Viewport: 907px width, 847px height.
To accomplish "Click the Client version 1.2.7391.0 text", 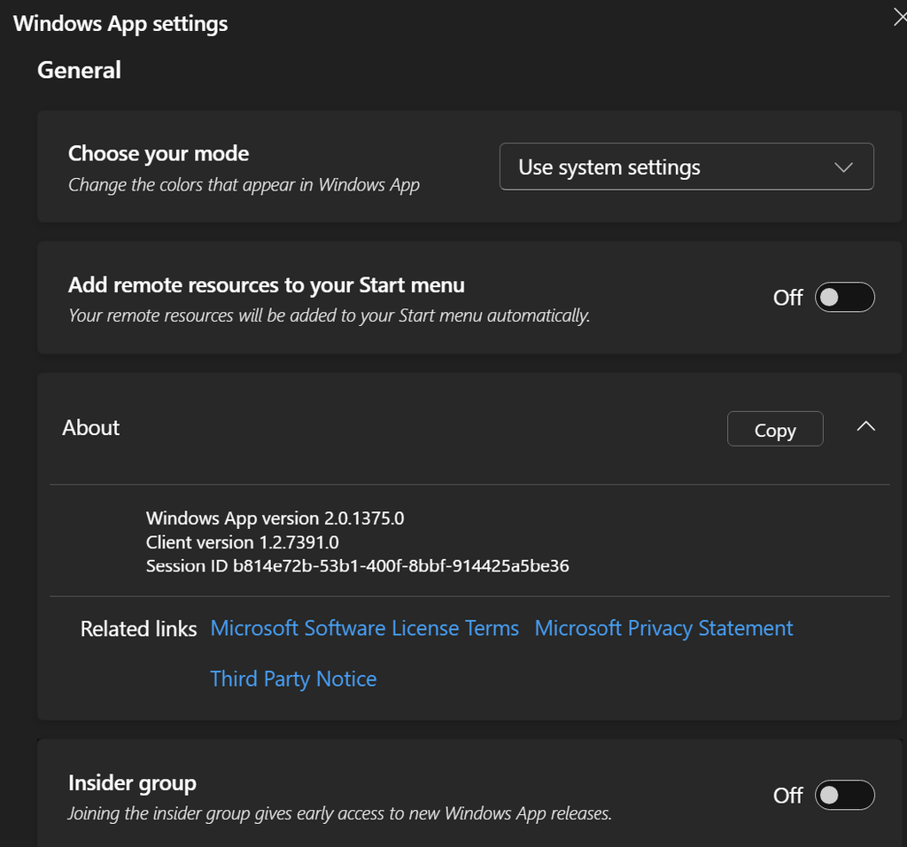I will click(x=243, y=542).
